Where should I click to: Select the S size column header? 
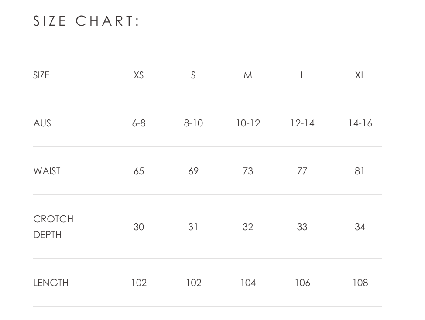(193, 75)
